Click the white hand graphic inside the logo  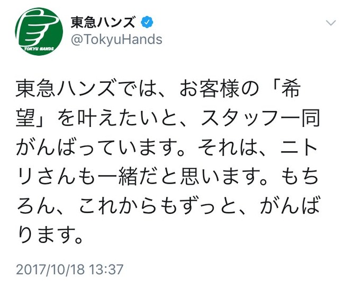pos(37,28)
